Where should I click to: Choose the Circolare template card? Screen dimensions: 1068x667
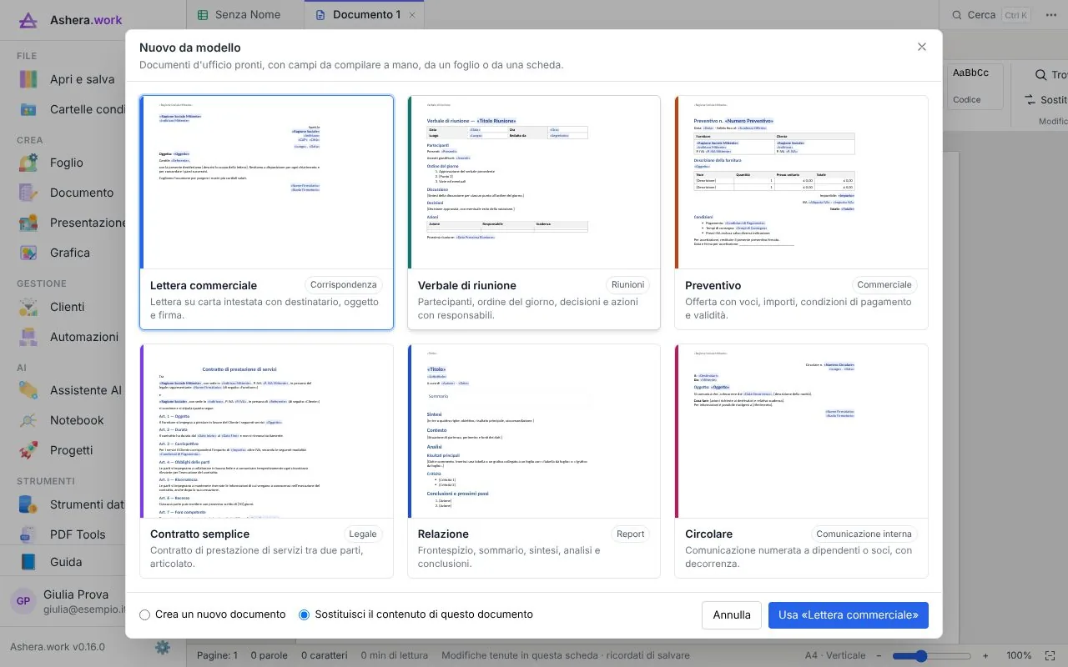point(801,461)
